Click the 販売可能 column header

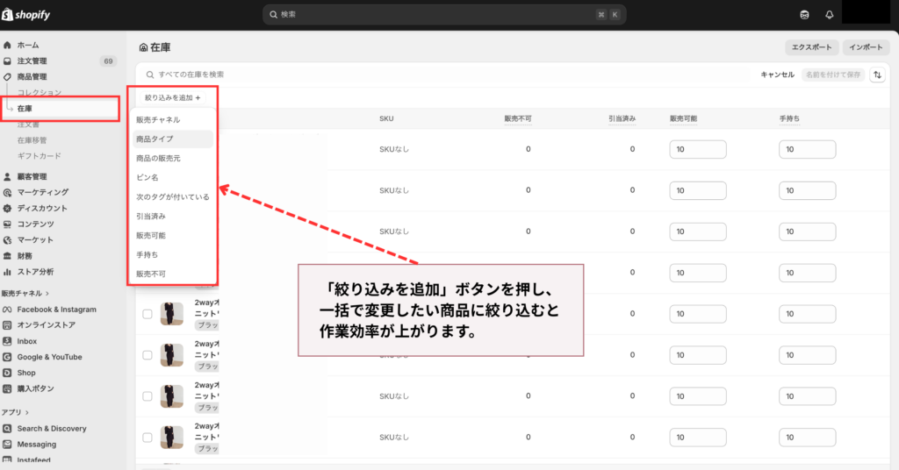click(683, 118)
